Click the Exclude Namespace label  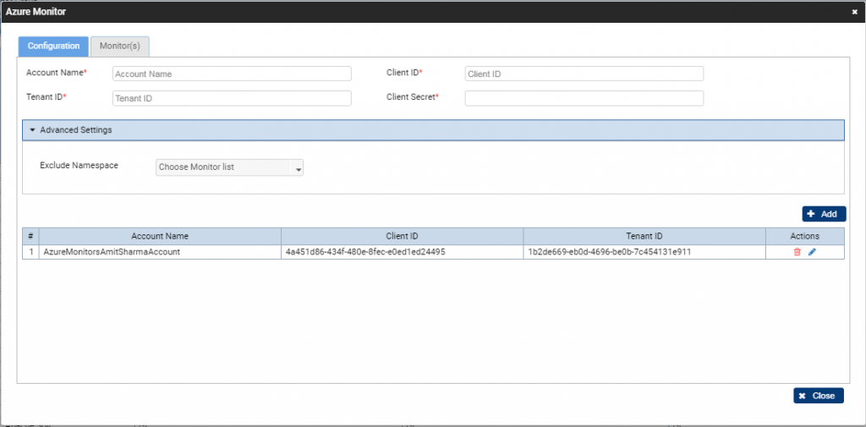pyautogui.click(x=79, y=165)
